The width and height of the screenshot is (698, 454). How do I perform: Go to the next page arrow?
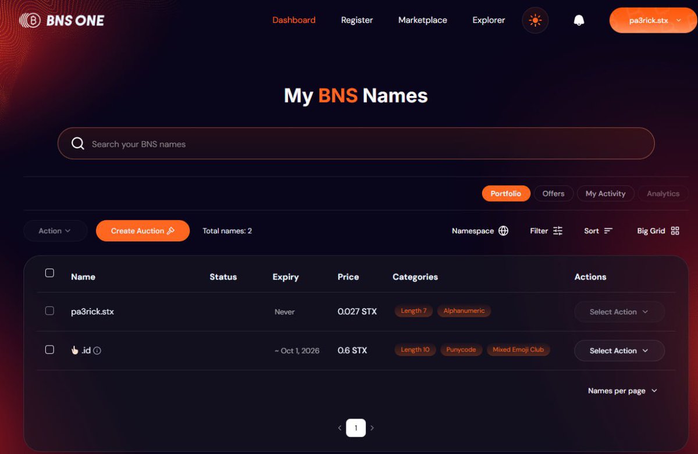click(372, 428)
